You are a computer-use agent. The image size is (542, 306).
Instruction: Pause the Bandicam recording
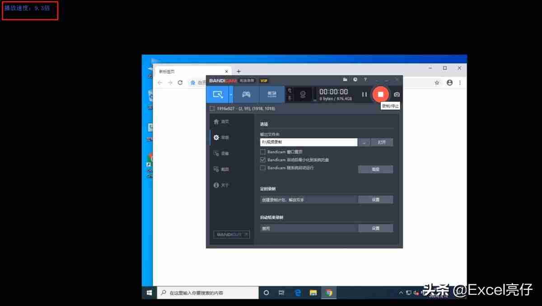tap(364, 94)
